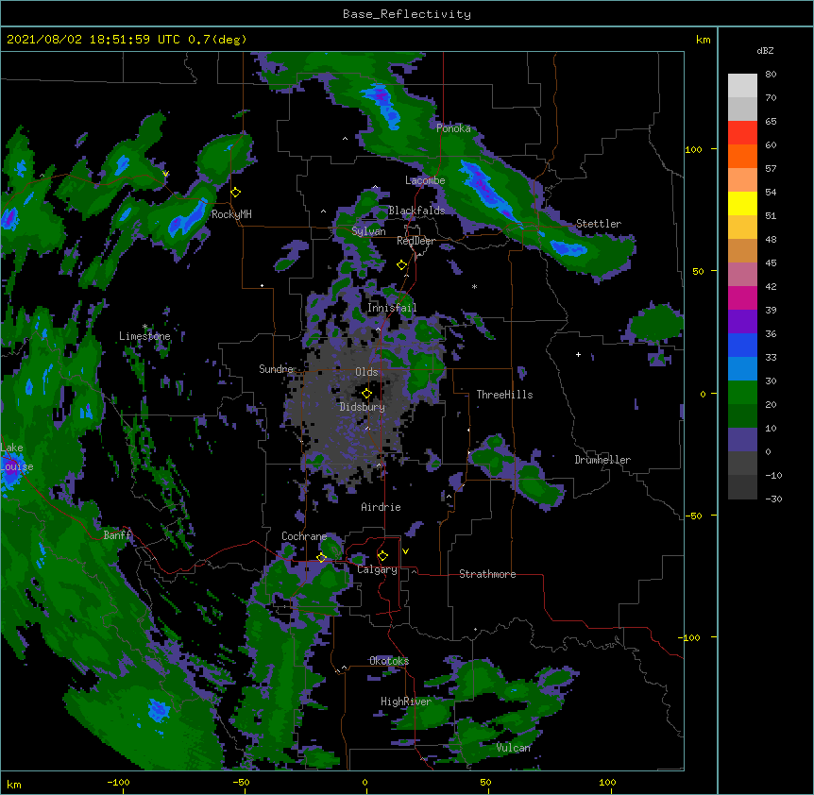Pick the yellow 54 dBZ legend swatch

point(742,203)
